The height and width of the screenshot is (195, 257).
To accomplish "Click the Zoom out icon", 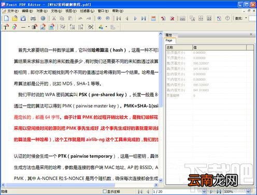I will (108, 18).
